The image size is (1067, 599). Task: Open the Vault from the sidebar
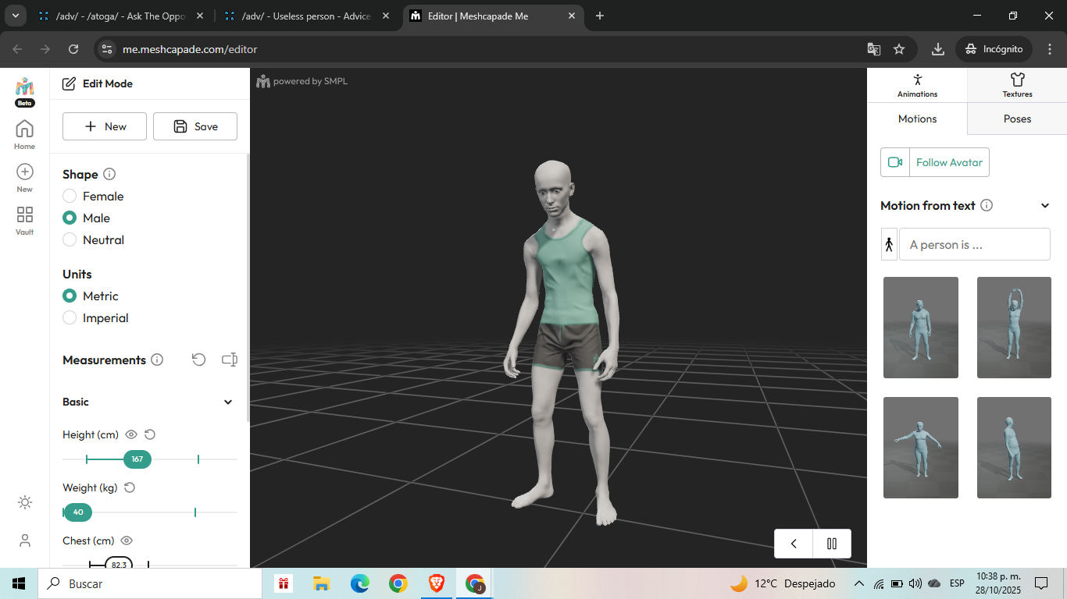tap(25, 221)
